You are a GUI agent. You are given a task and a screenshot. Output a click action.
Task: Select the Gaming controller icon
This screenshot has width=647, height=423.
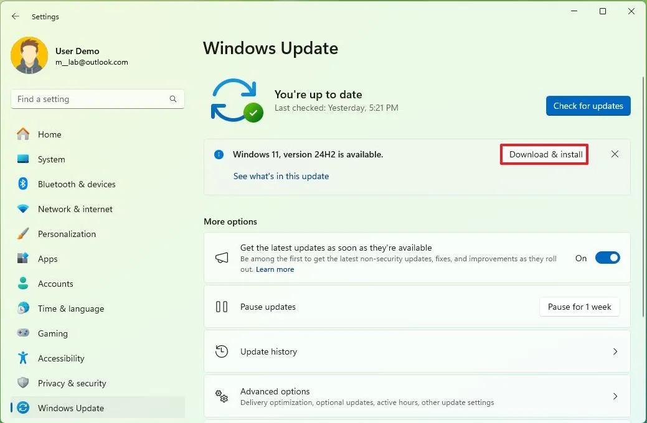click(23, 333)
